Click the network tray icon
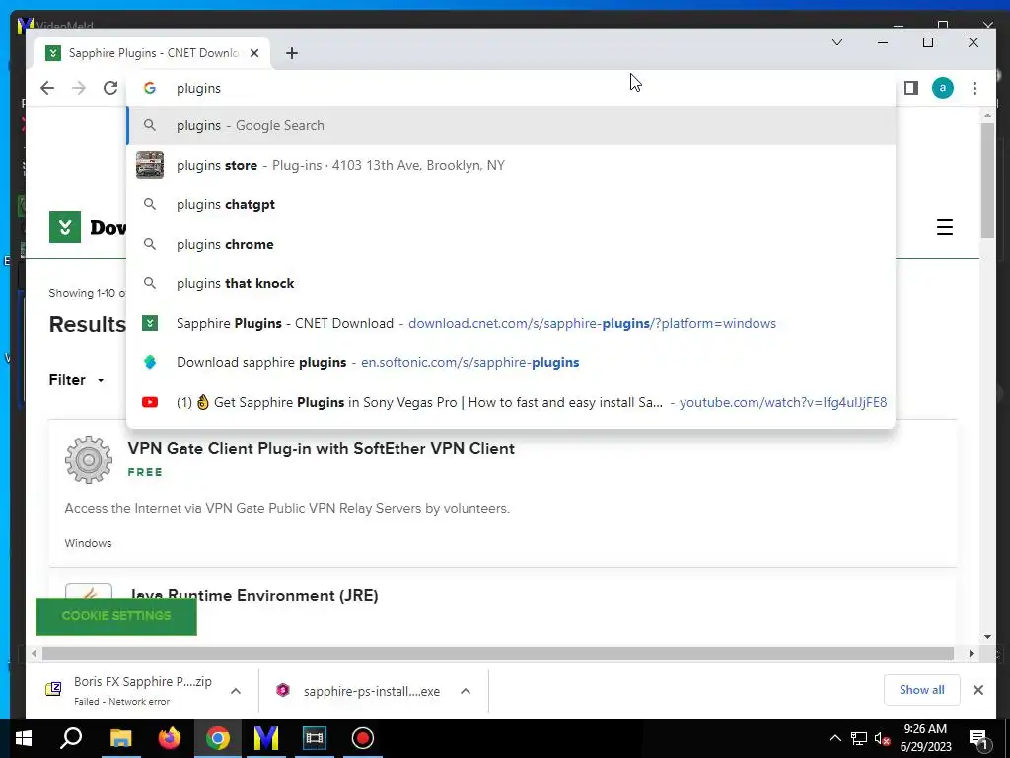1010x758 pixels. coord(859,738)
